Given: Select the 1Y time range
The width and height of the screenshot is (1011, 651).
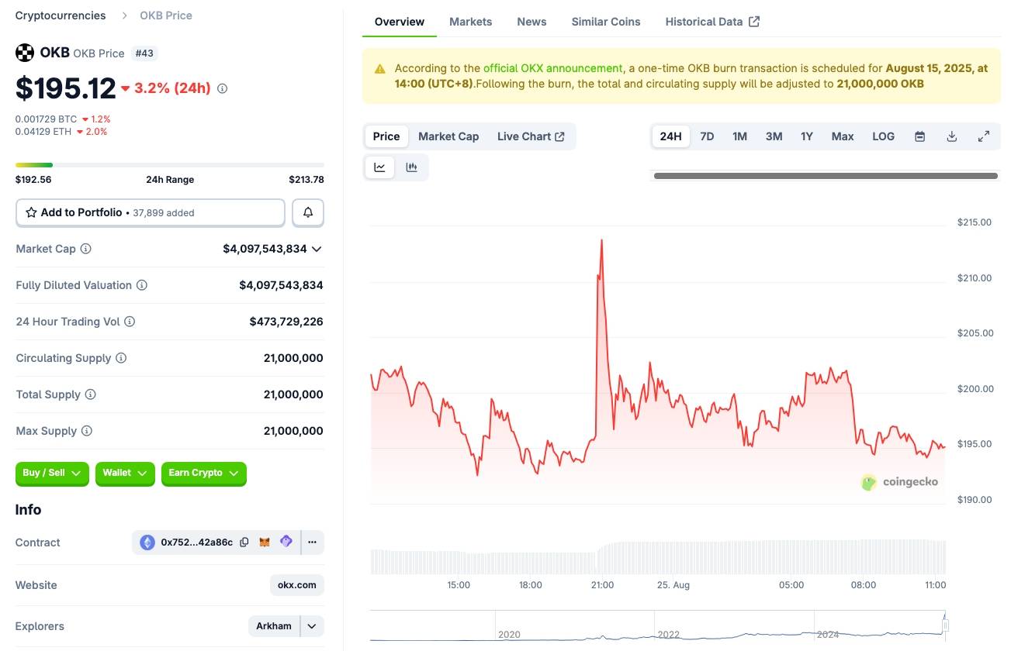Looking at the screenshot, I should pos(807,136).
